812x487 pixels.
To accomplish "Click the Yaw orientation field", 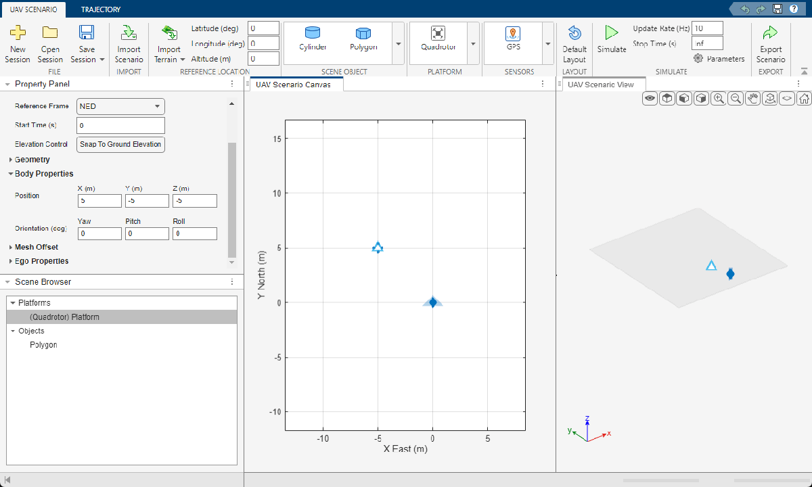I will click(99, 233).
